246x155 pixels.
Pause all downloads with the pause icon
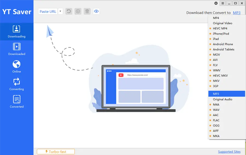78,11
